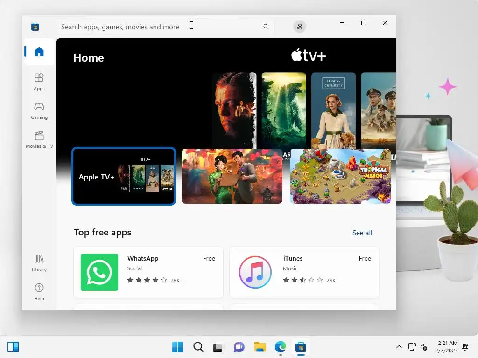478x358 pixels.
Task: Open the Library page
Action: (x=39, y=263)
